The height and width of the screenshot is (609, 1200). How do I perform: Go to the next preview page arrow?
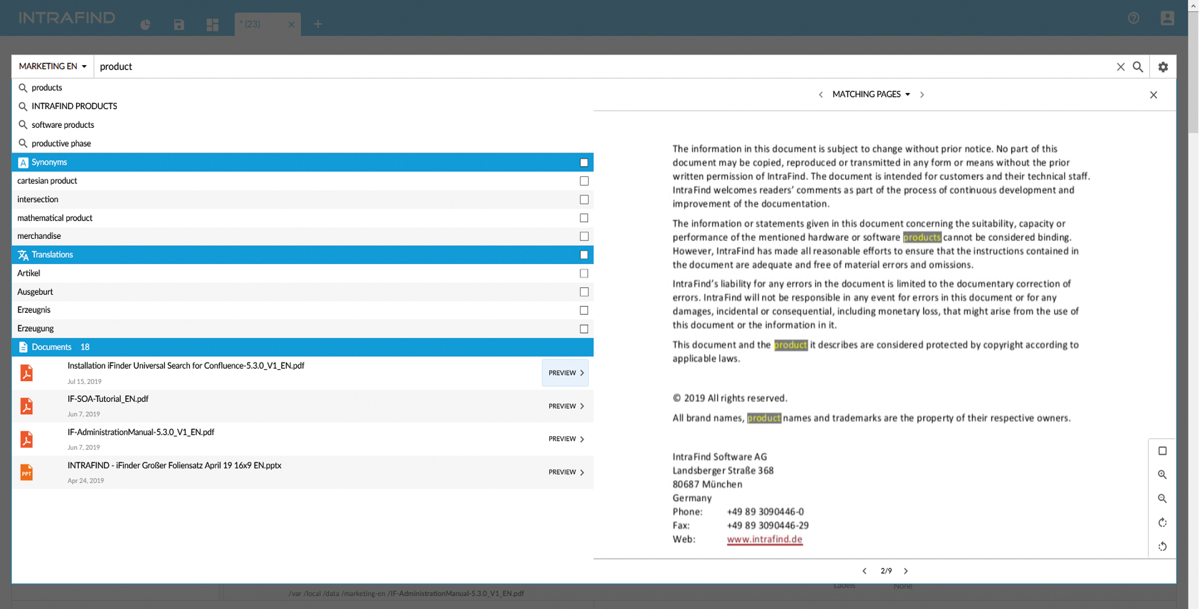coord(906,571)
